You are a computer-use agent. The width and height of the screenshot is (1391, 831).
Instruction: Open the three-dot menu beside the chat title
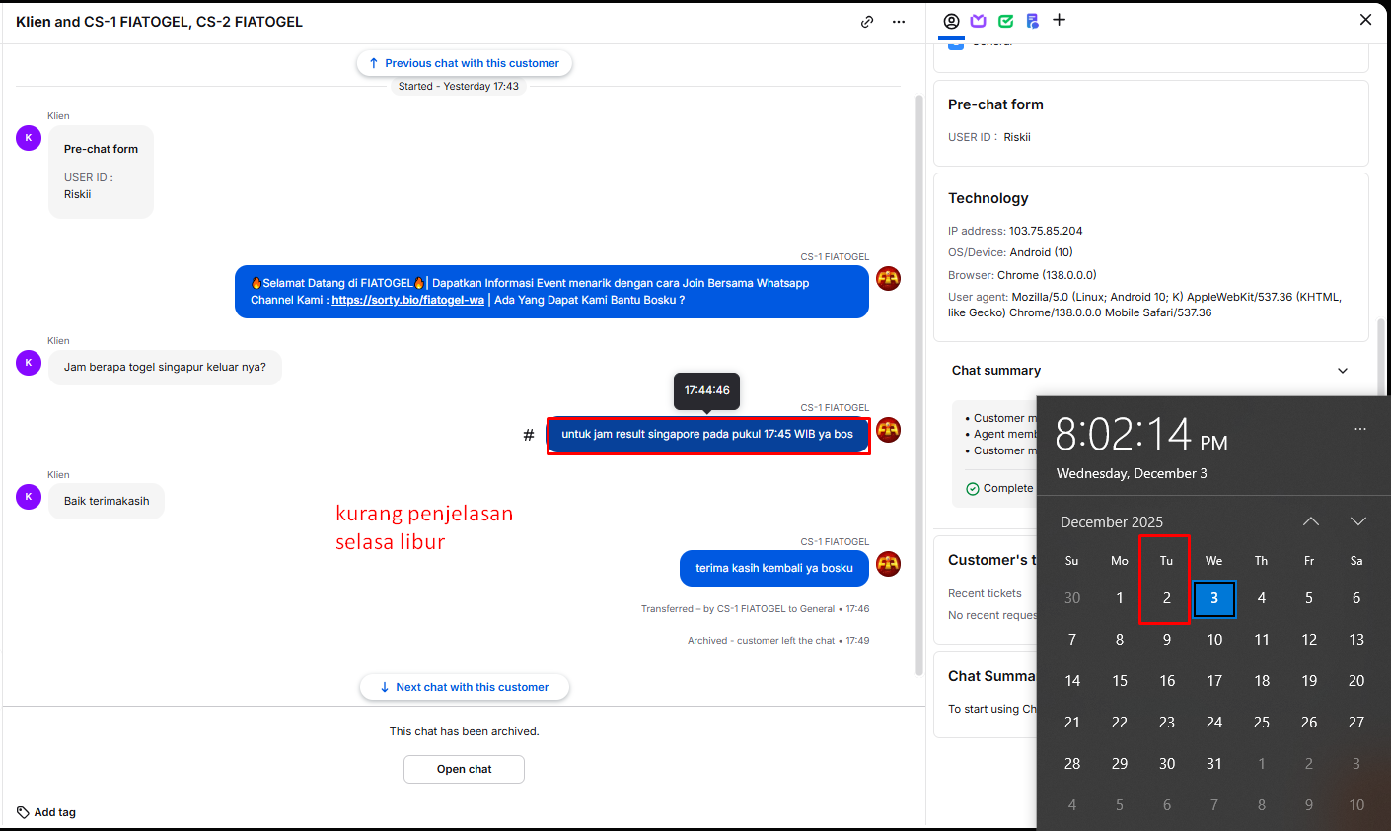pos(899,22)
